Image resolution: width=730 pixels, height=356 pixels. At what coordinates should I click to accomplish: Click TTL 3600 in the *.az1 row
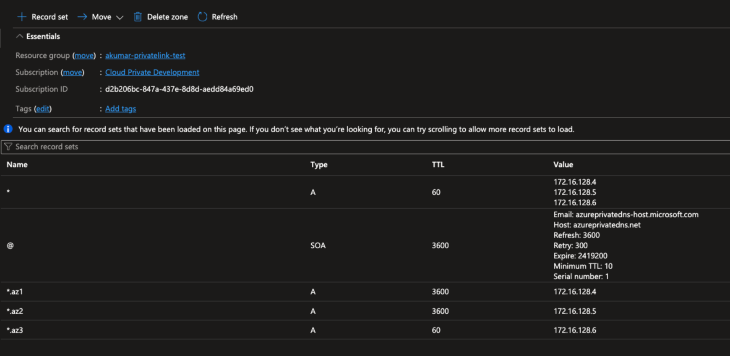pyautogui.click(x=440, y=292)
